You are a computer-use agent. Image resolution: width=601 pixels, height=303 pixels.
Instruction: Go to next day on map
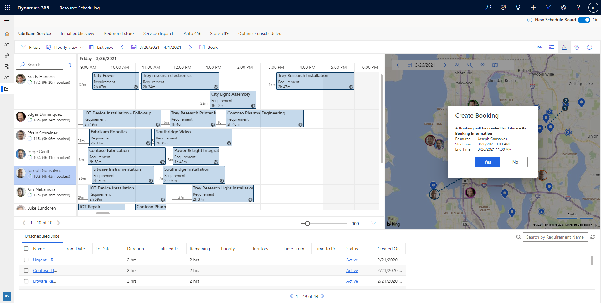[445, 65]
